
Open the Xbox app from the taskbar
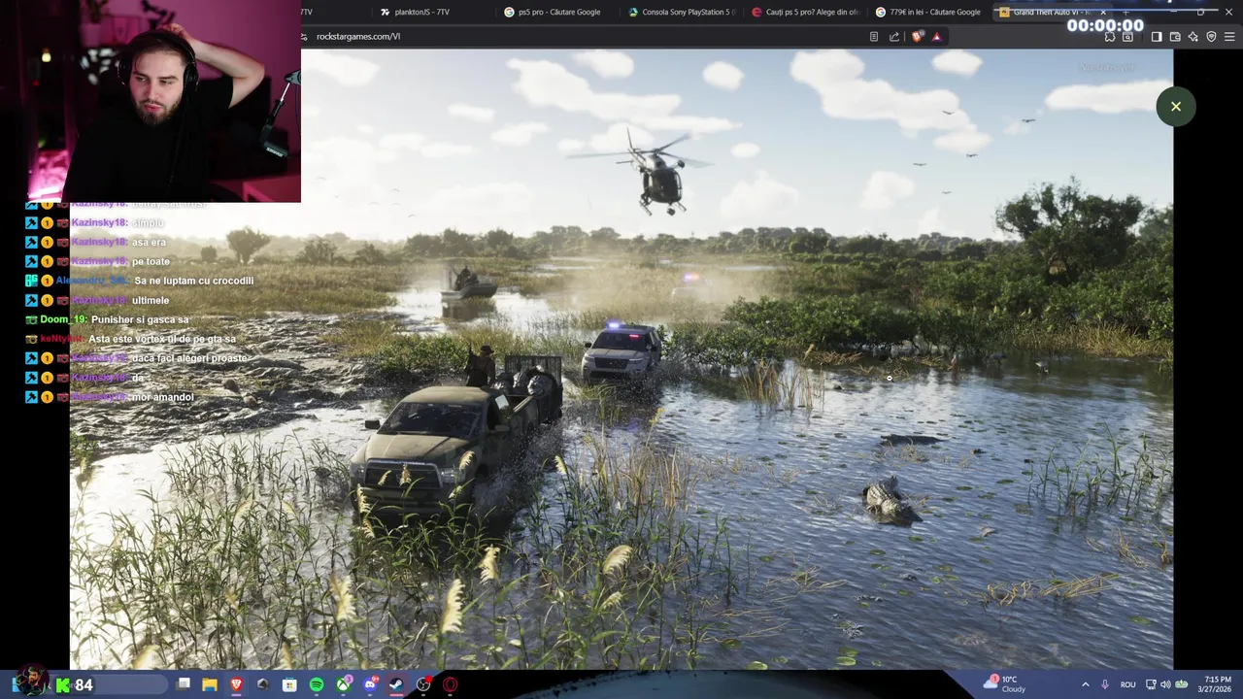point(343,684)
